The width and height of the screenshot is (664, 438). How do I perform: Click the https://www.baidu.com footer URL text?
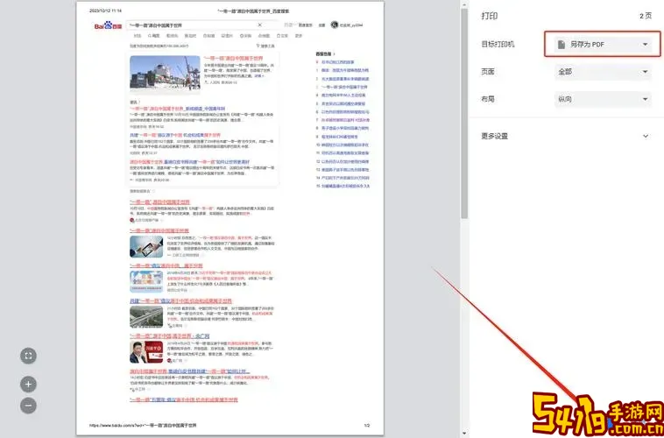pyautogui.click(x=143, y=425)
